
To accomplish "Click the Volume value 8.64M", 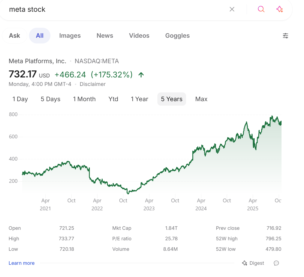I will tap(170, 249).
